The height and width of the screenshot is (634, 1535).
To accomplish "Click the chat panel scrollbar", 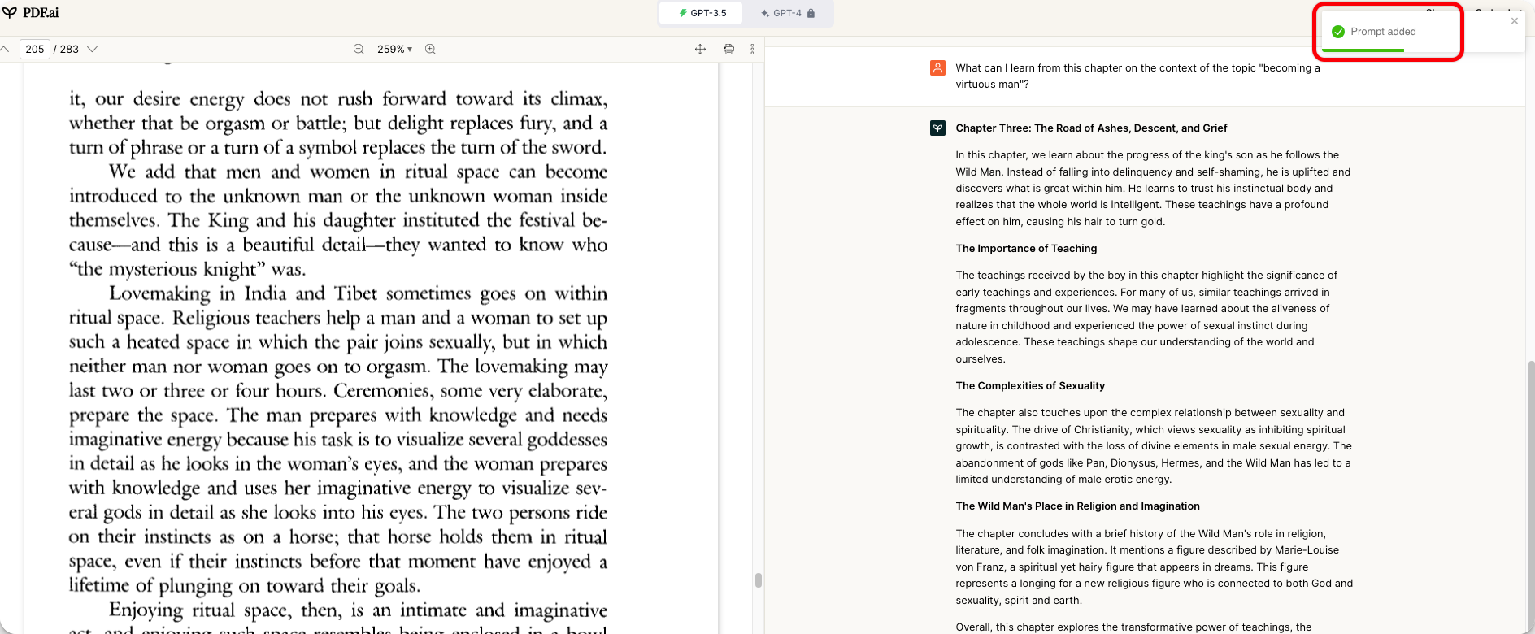I will [x=1529, y=488].
